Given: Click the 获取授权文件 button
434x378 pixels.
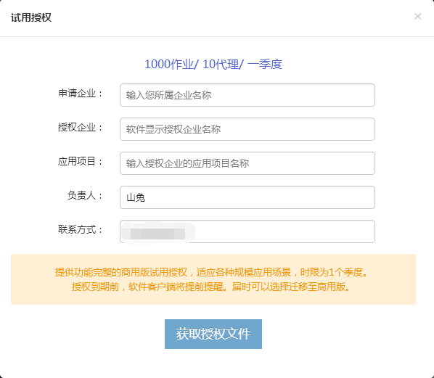Looking at the screenshot, I should [213, 334].
